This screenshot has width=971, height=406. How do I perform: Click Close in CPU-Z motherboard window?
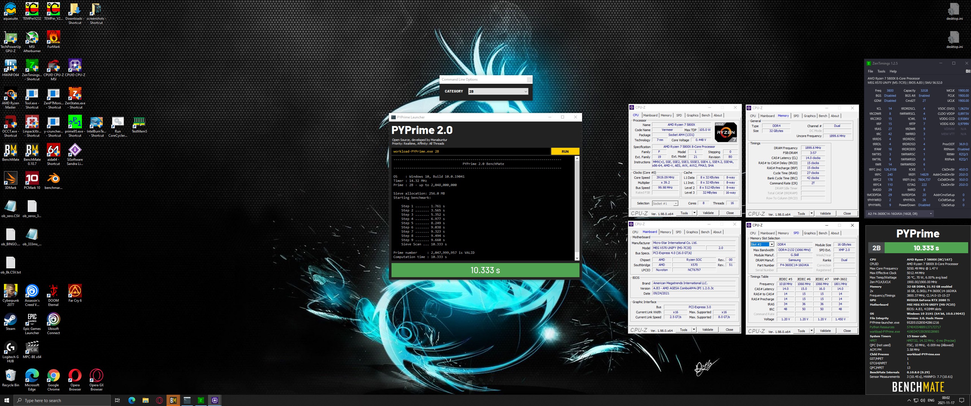click(x=729, y=330)
